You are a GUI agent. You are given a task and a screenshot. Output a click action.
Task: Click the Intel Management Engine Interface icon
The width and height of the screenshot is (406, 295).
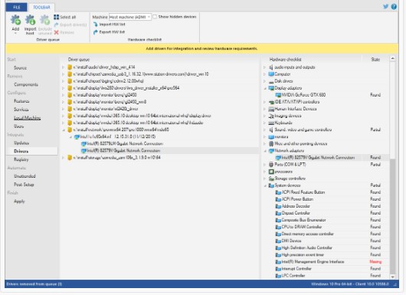(278, 262)
